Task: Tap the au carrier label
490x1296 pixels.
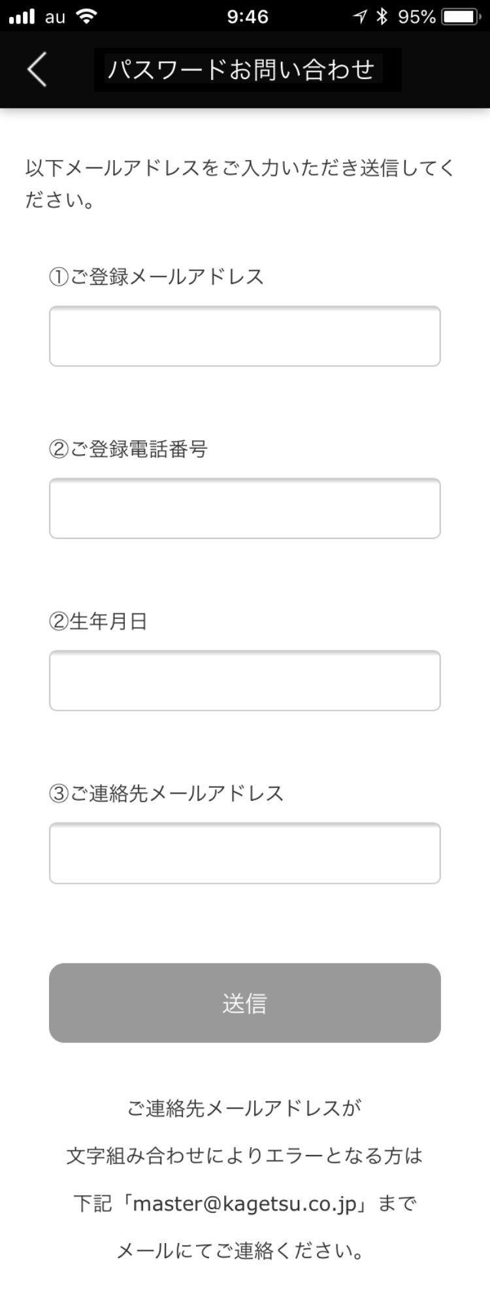Action: [x=55, y=18]
